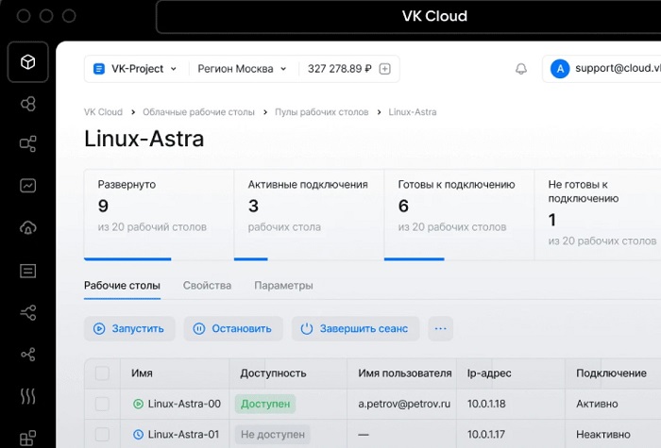Open the wavy steam-lines sidebar icon
The height and width of the screenshot is (448, 661).
pyautogui.click(x=27, y=396)
